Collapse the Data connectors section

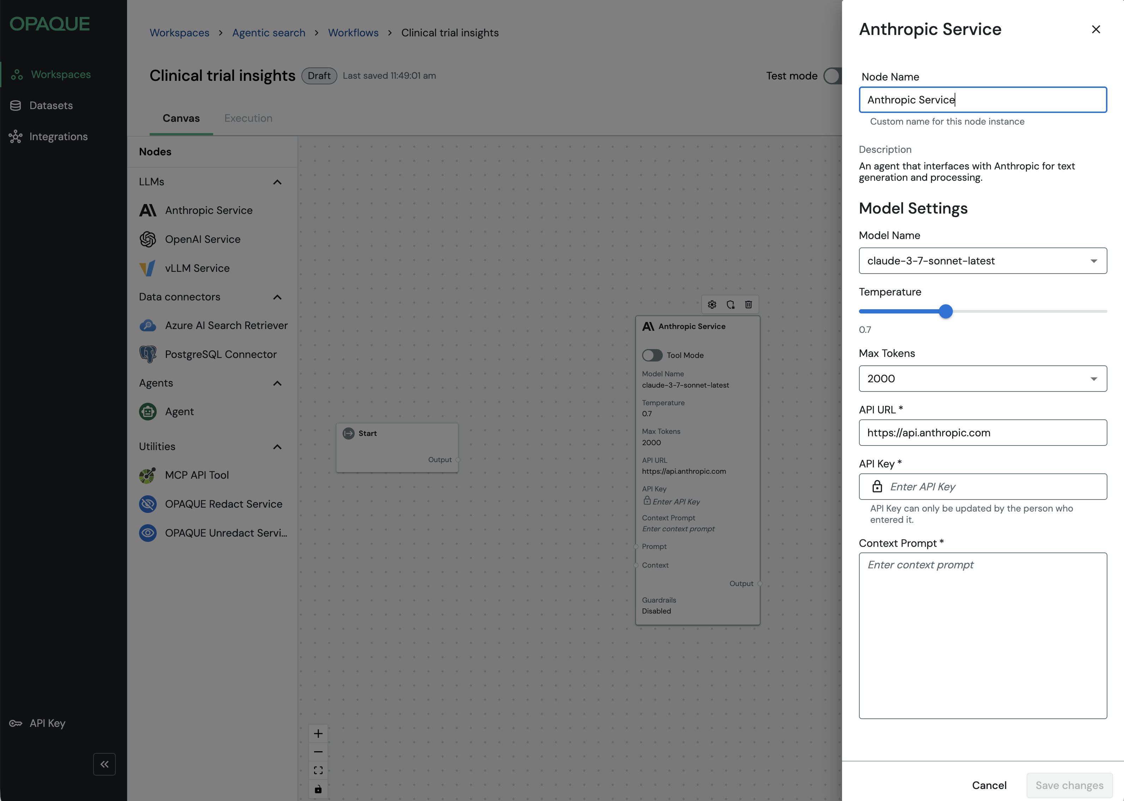[277, 297]
